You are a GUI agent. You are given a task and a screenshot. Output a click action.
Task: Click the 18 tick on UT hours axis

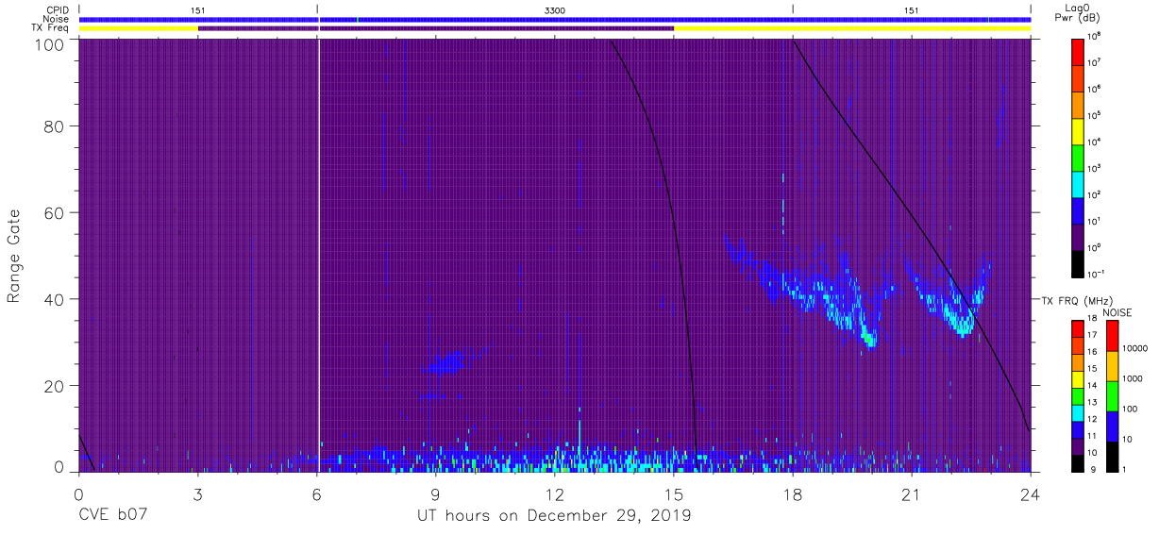point(793,494)
